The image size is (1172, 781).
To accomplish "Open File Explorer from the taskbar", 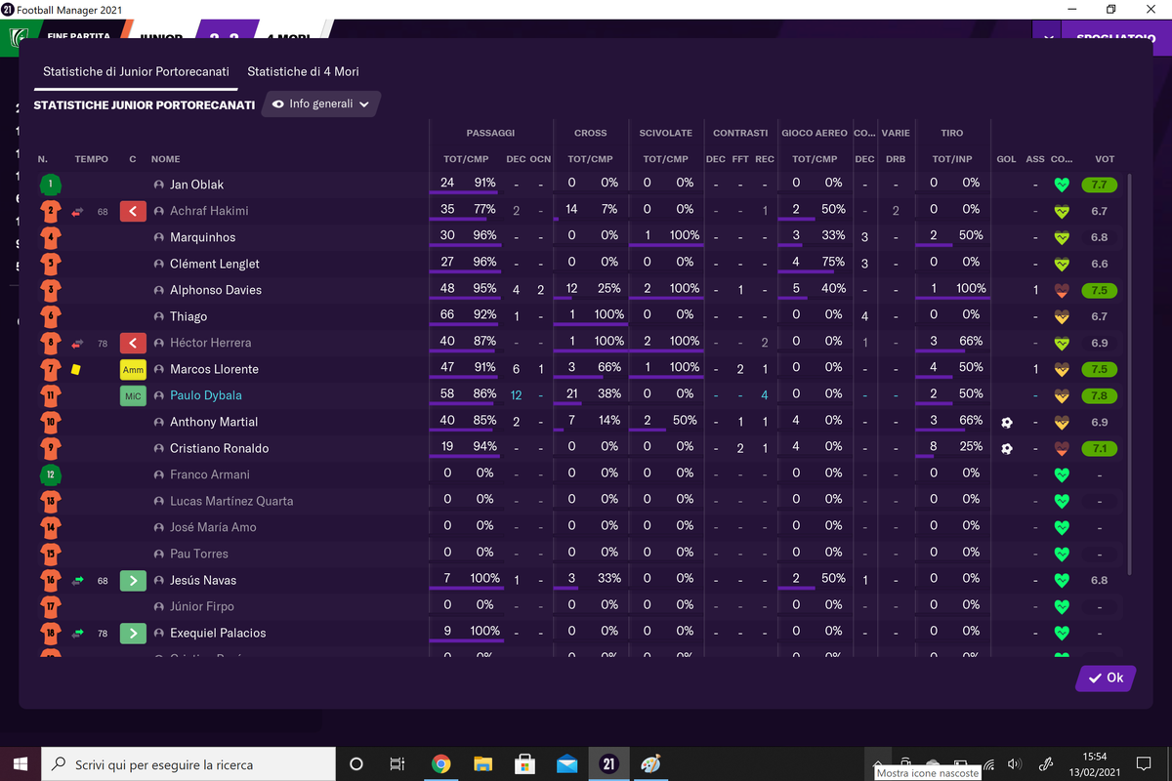I will (x=482, y=764).
